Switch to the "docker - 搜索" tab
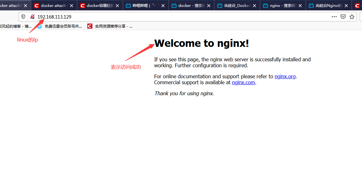Screen dimensions: 362x181 [191, 6]
